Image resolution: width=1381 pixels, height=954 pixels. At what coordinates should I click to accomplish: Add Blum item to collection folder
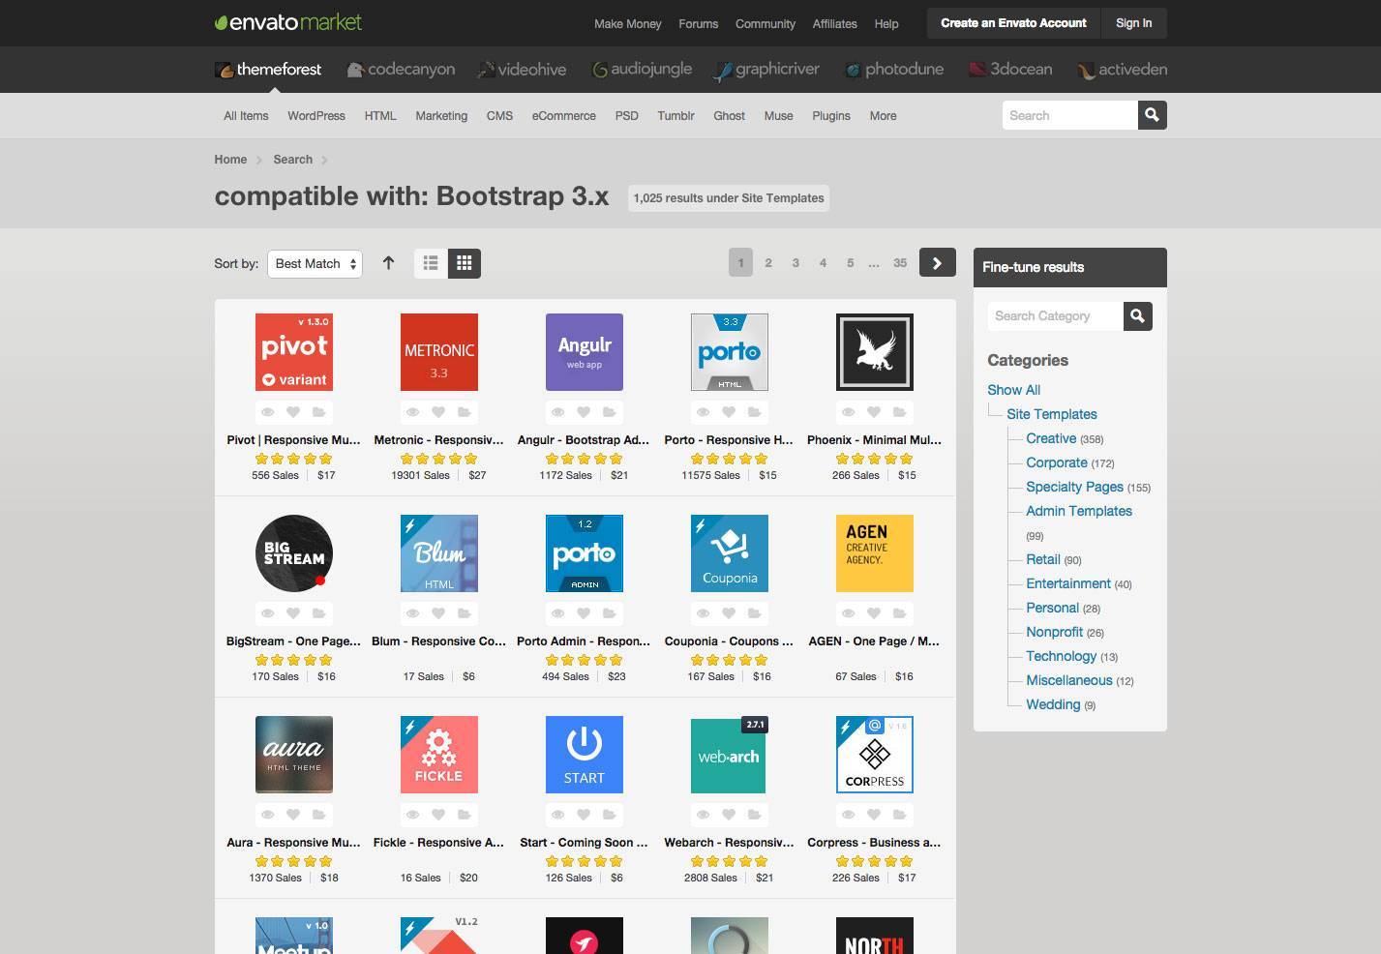coord(464,613)
